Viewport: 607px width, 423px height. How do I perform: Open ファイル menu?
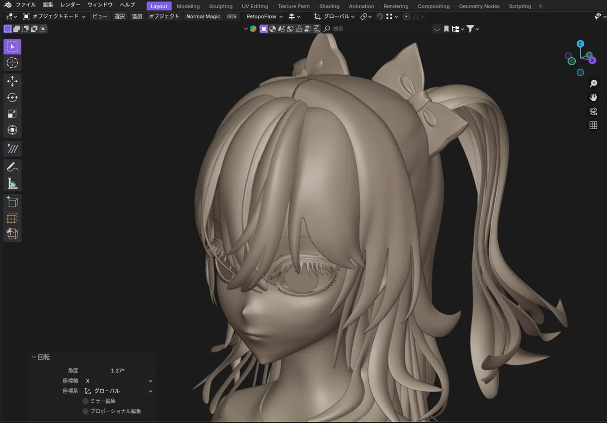26,5
